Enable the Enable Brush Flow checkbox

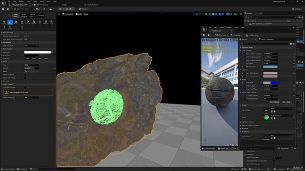(25, 75)
